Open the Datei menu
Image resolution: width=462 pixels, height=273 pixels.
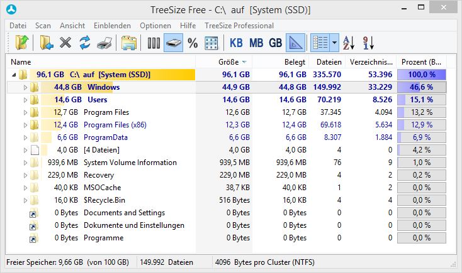click(x=18, y=26)
